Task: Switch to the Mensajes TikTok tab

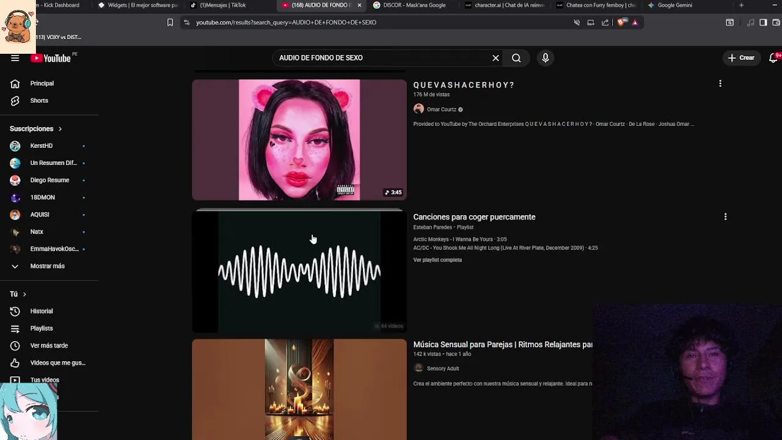Action: point(218,5)
